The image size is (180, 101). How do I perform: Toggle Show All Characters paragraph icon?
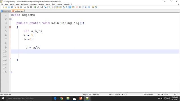tap(67, 7)
